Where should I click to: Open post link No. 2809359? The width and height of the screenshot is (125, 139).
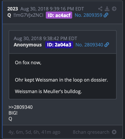pos(88,15)
